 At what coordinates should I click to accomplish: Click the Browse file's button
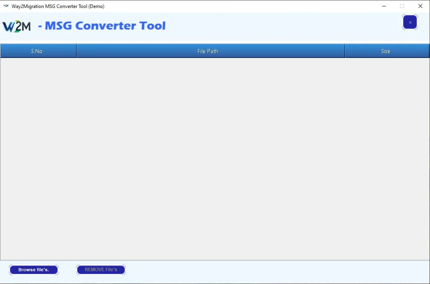pos(34,270)
